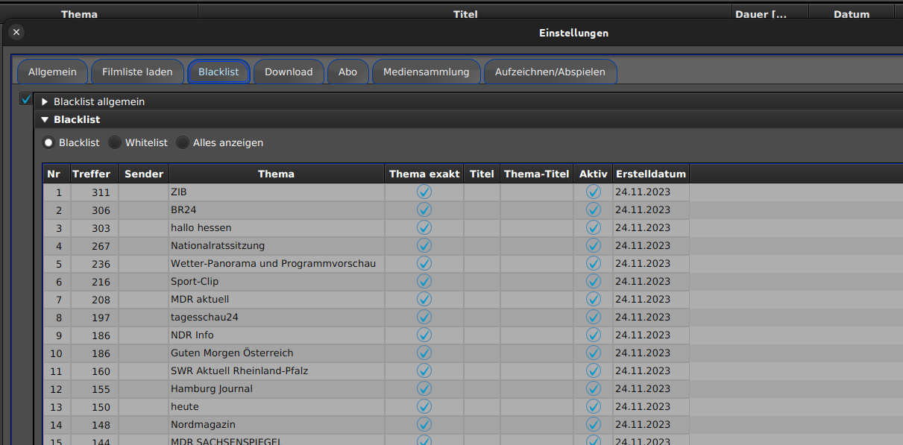Expand the Blacklist allgemein section
The height and width of the screenshot is (445, 903).
45,101
